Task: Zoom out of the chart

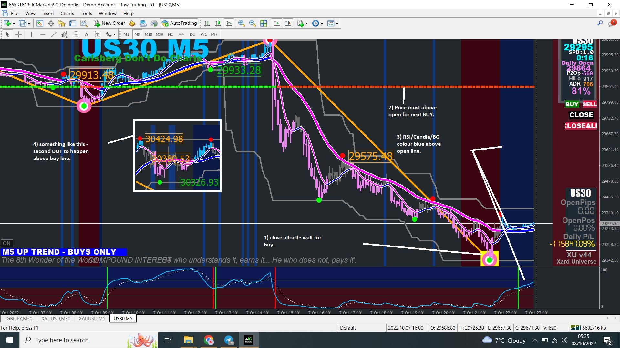Action: [x=252, y=23]
